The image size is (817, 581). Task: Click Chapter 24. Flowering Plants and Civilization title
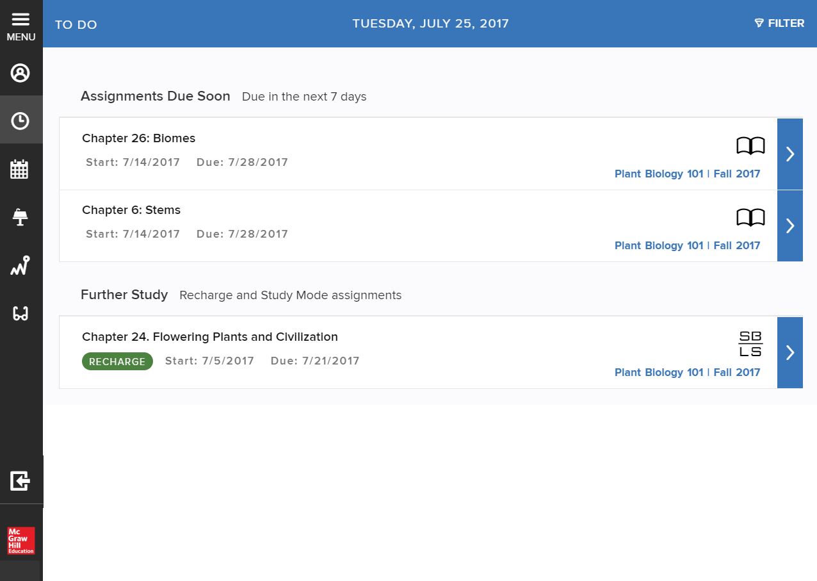pyautogui.click(x=210, y=337)
